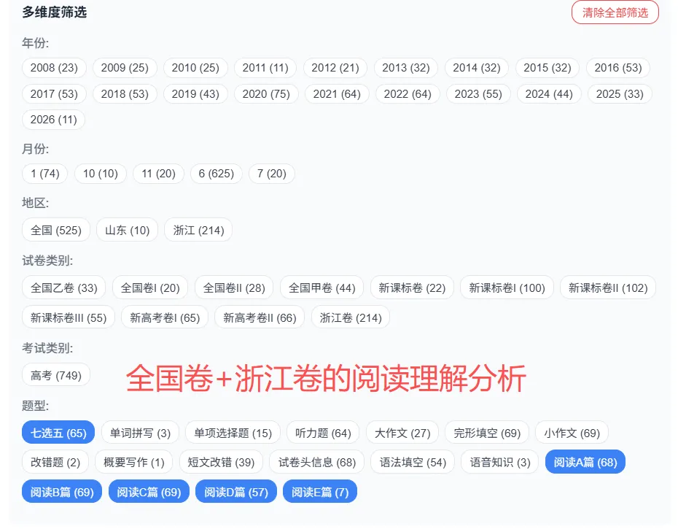Click the 清除全部筛选 button
The width and height of the screenshot is (678, 532).
[x=615, y=12]
